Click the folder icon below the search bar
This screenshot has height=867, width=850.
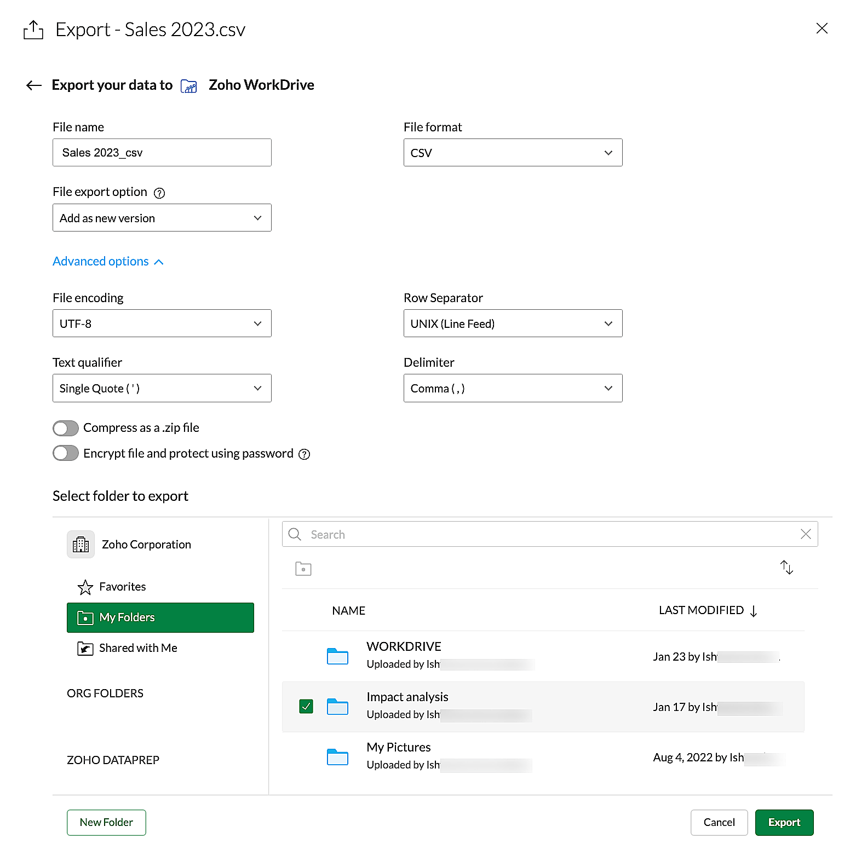303,569
